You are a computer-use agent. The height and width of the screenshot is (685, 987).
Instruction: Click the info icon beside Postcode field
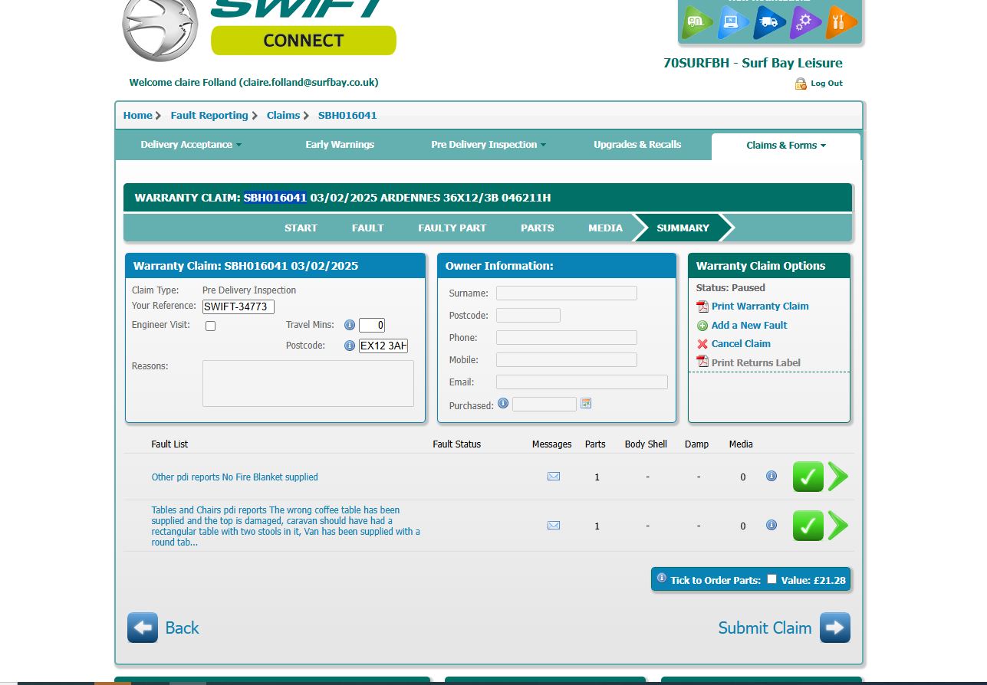(350, 346)
